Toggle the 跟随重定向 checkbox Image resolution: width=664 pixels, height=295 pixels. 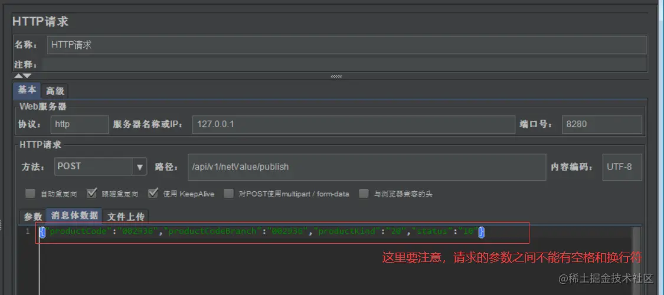coord(92,194)
